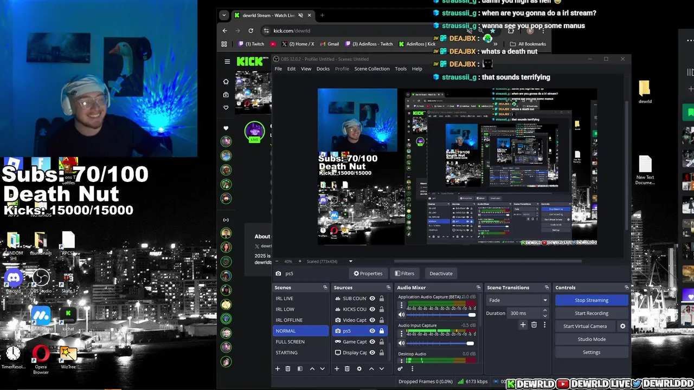694x390 pixels.
Task: Open virtual camera settings gear
Action: tap(622, 326)
